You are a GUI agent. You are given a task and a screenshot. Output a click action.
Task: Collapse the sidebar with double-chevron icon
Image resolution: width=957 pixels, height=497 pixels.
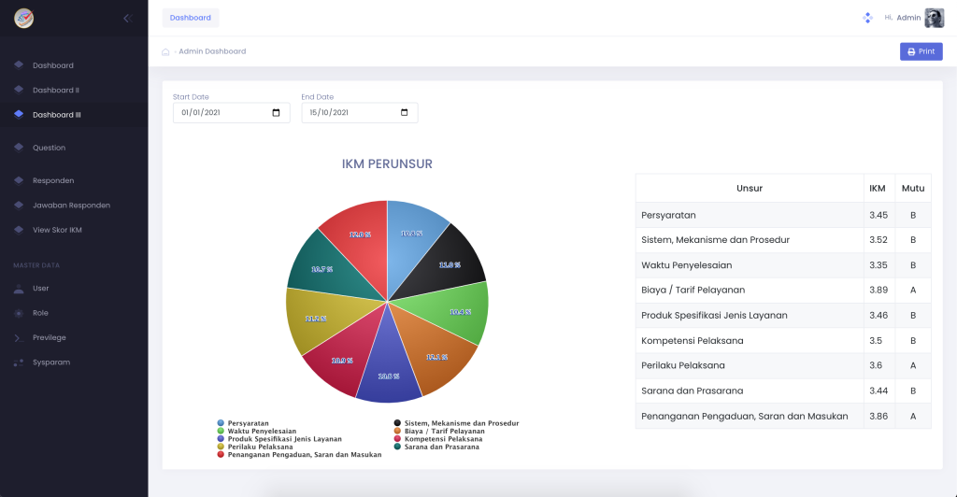127,19
